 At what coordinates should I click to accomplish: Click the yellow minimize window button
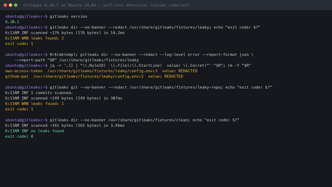(10, 5)
